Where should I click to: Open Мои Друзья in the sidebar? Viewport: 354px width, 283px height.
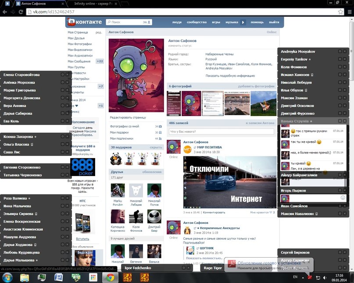coord(76,38)
